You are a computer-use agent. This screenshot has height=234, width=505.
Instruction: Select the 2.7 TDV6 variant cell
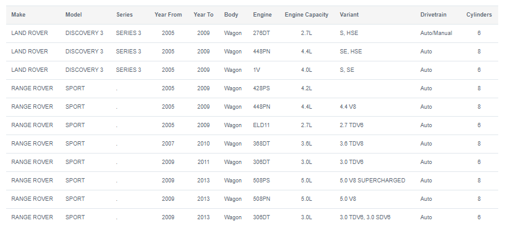351,125
